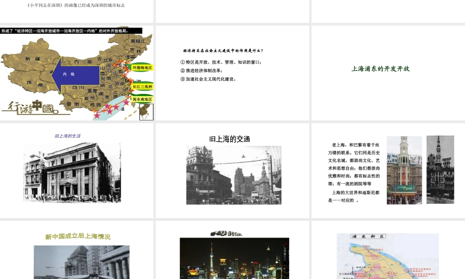Click the 闽东南地区 green label
This screenshot has width=465, height=279.
point(142,99)
